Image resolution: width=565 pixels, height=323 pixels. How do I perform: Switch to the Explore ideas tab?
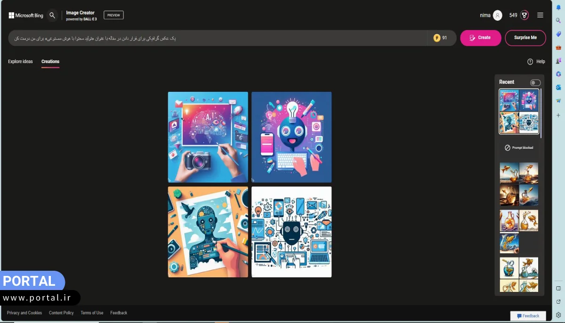point(20,62)
